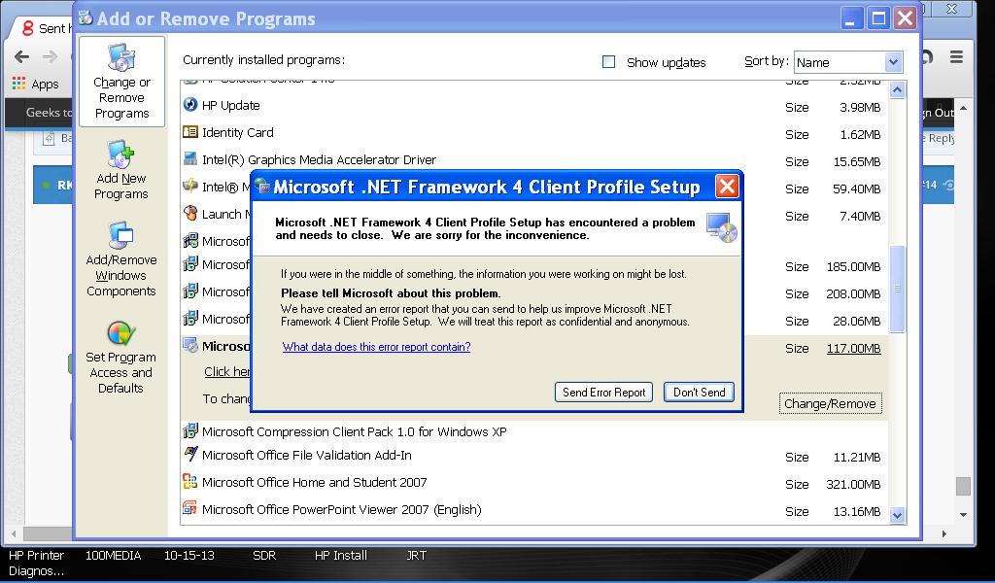Click the icon of the 59.40MB Intel entry
Screen dimensions: 995x583
(x=190, y=186)
